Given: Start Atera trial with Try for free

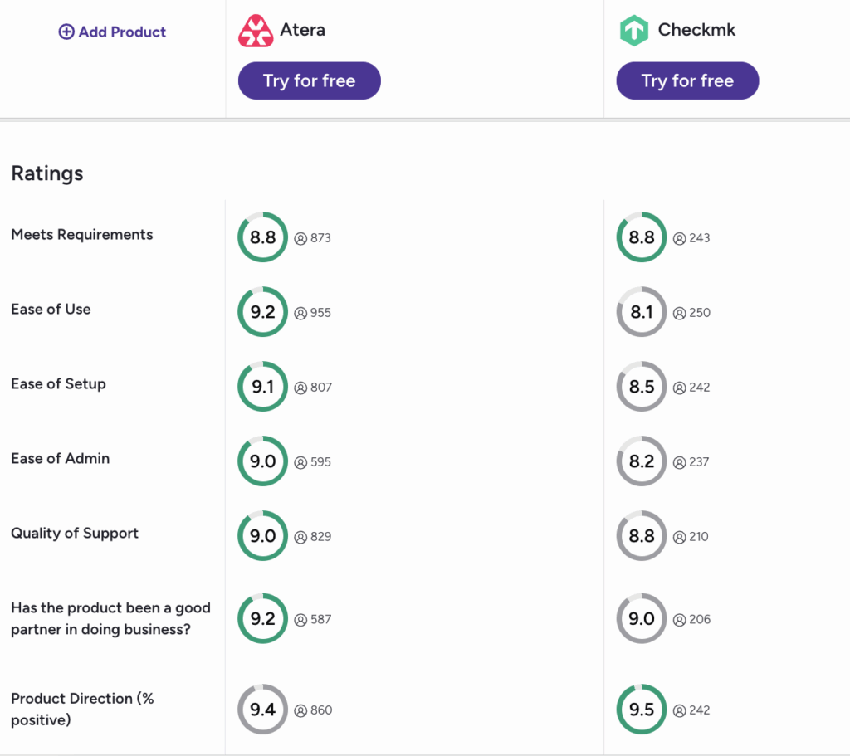Looking at the screenshot, I should click(x=310, y=80).
